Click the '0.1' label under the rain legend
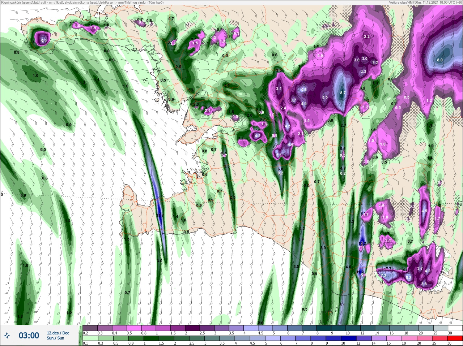 86,343
